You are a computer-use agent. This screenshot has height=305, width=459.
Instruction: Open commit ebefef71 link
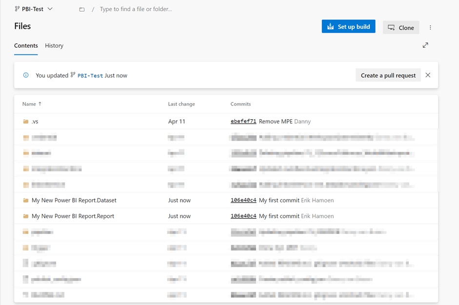click(x=243, y=122)
